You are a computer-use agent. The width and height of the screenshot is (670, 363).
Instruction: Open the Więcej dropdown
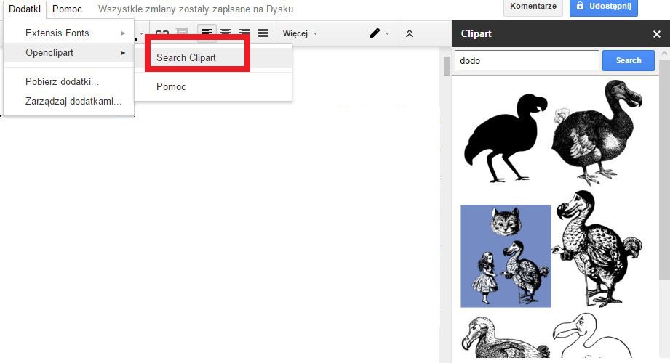click(300, 33)
